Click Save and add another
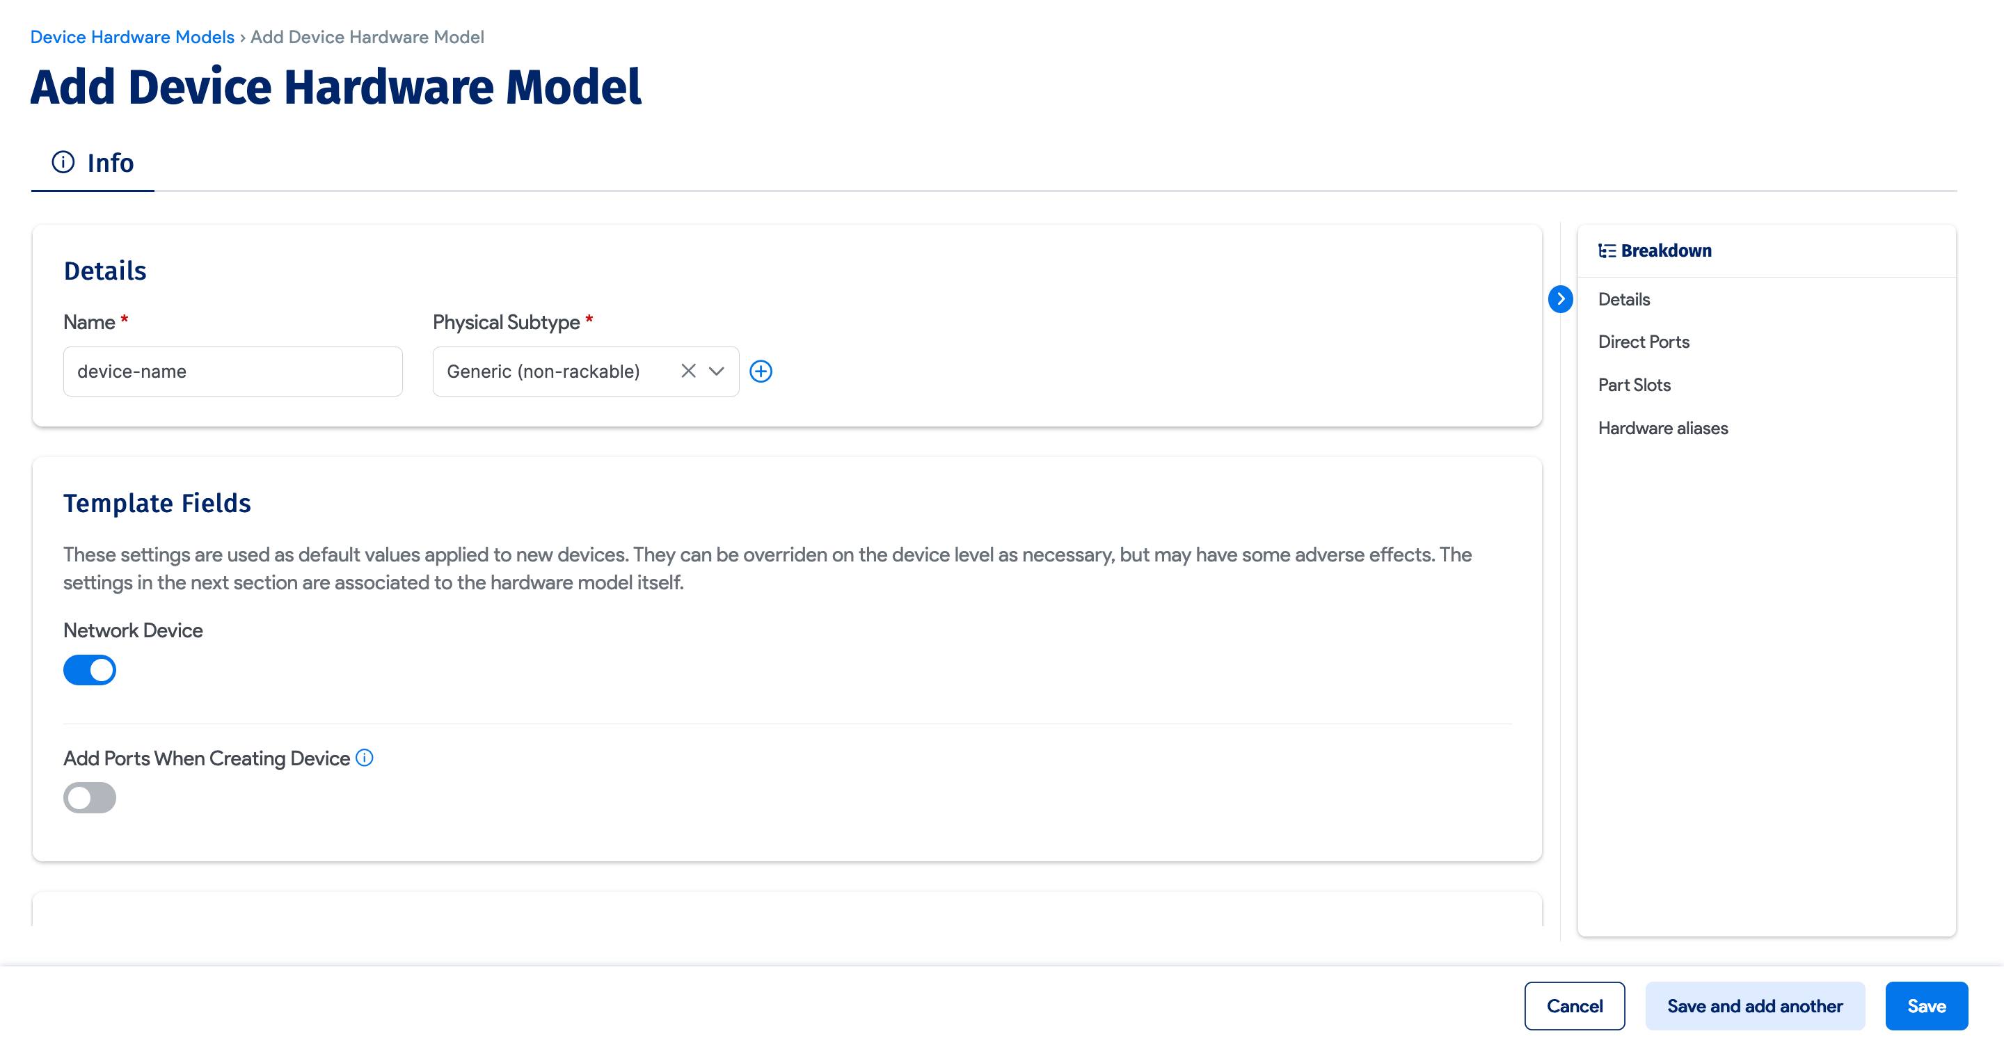The image size is (2004, 1045). pos(1755,1005)
